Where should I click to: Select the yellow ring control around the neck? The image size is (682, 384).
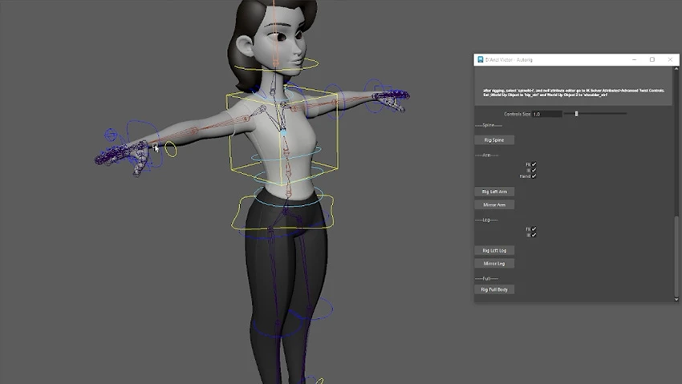click(x=276, y=65)
